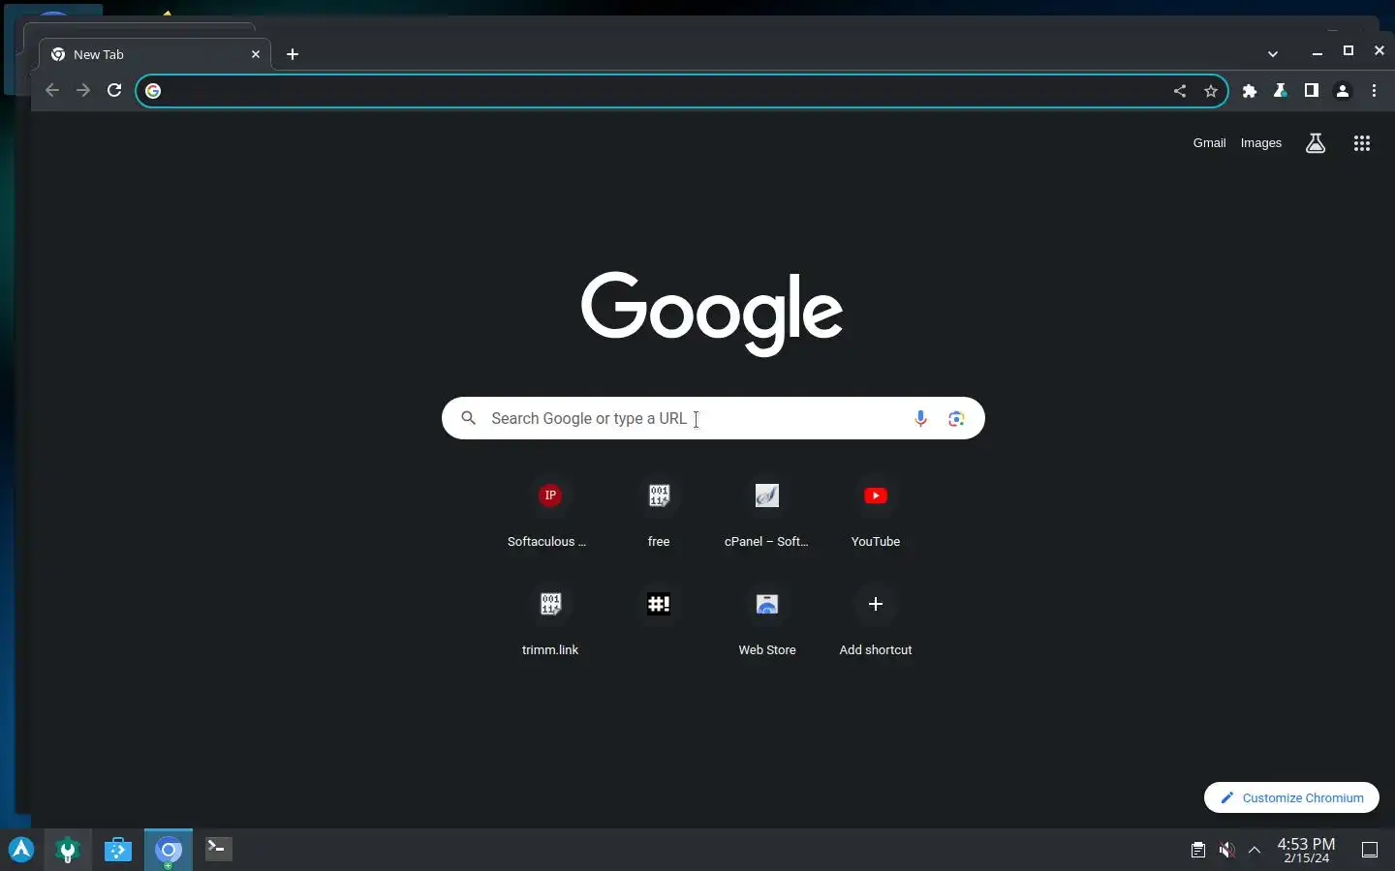Open the YouTube shortcut
Screen dimensions: 1395x871
click(876, 513)
